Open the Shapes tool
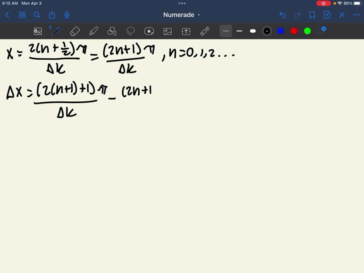Screen dimensions: 364x273 coord(112,31)
